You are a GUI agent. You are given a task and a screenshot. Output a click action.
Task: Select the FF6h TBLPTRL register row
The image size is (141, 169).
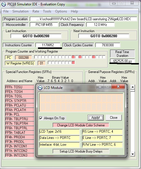(19, 128)
